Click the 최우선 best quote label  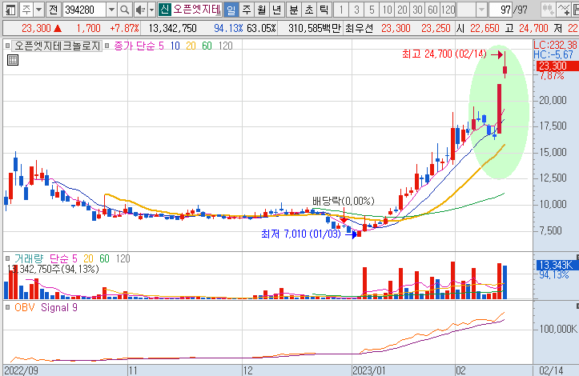point(358,29)
